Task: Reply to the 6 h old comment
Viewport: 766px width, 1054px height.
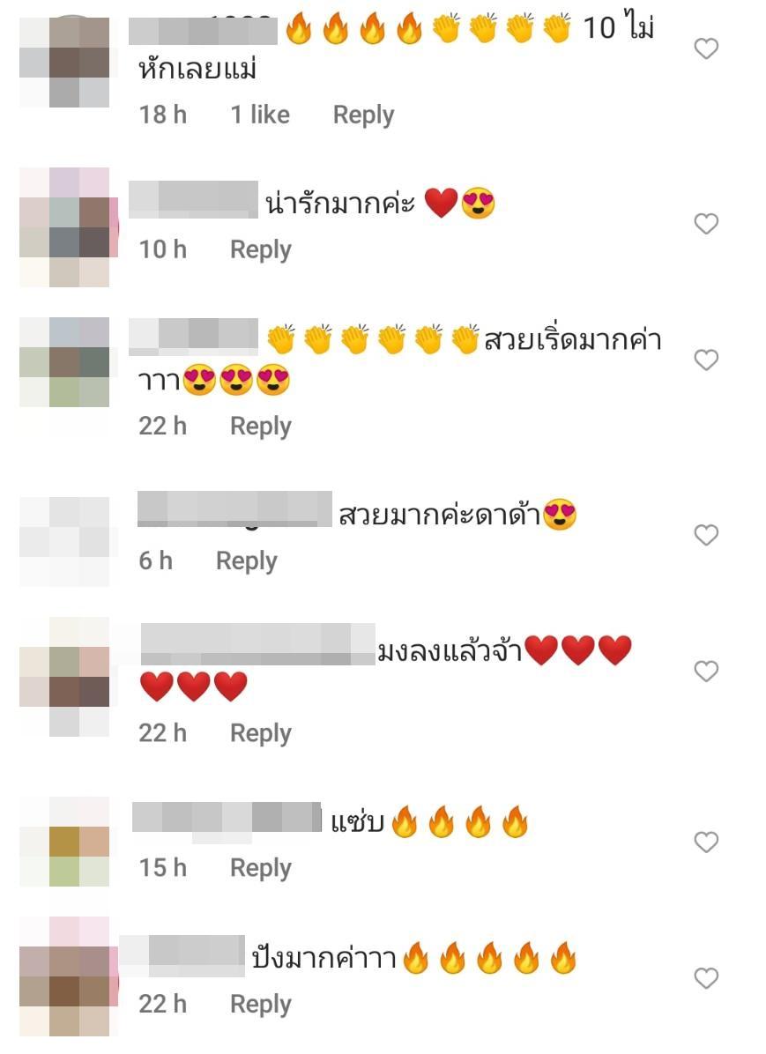Action: [246, 561]
